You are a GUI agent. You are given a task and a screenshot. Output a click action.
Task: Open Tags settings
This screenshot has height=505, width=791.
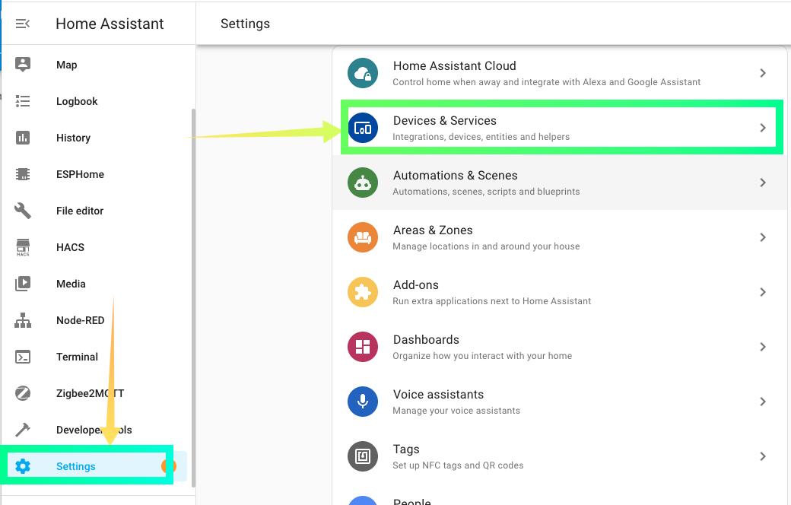click(x=560, y=456)
